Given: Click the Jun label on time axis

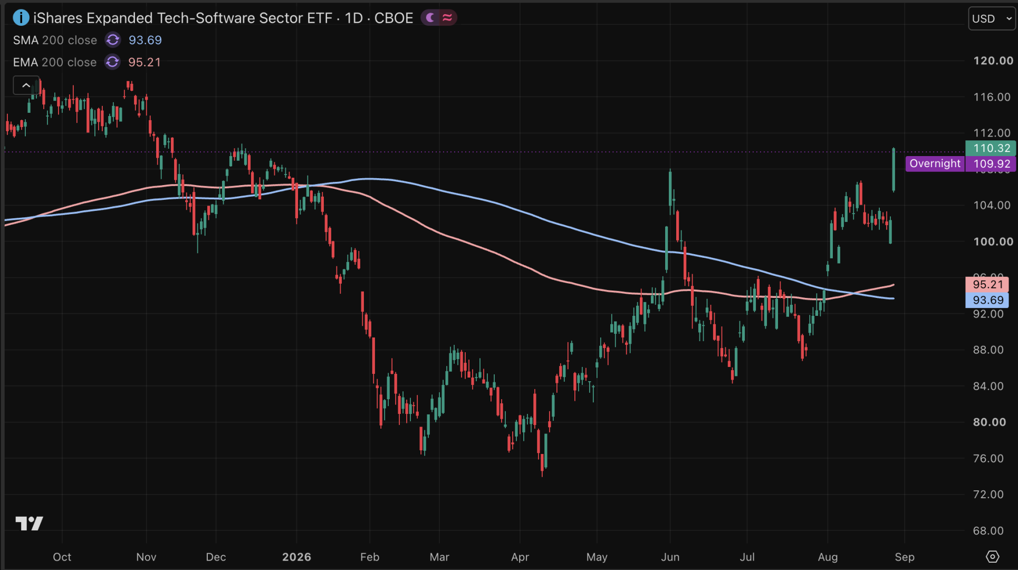Looking at the screenshot, I should [670, 557].
